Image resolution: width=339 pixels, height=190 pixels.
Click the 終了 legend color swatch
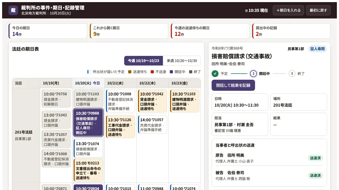tap(191, 72)
